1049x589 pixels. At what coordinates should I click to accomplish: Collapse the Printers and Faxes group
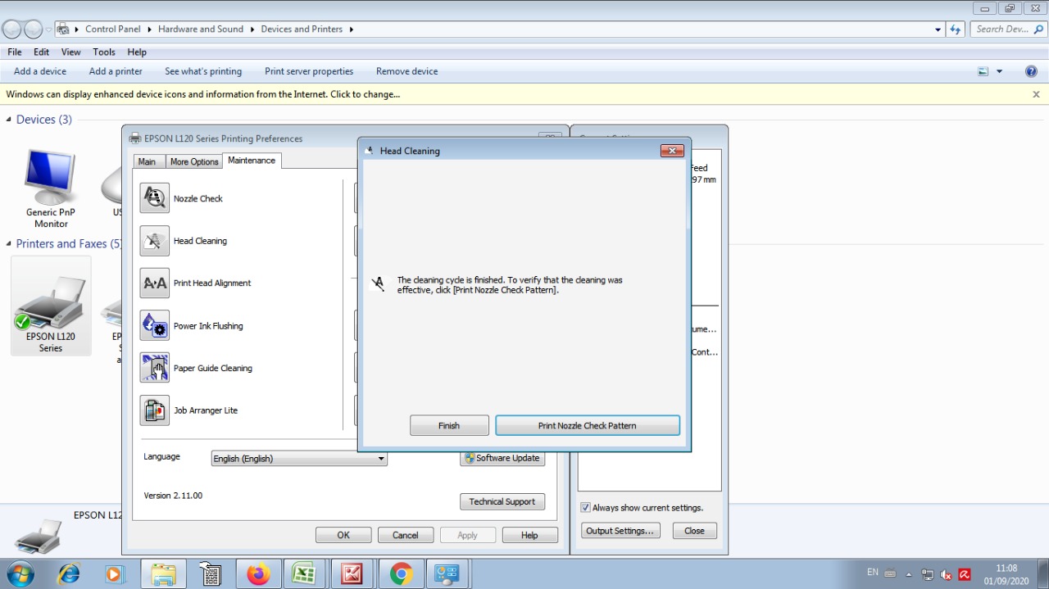[9, 244]
